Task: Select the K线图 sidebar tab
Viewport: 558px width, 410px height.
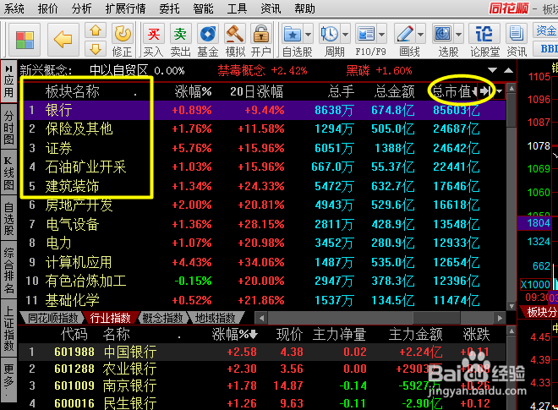Action: [8, 173]
